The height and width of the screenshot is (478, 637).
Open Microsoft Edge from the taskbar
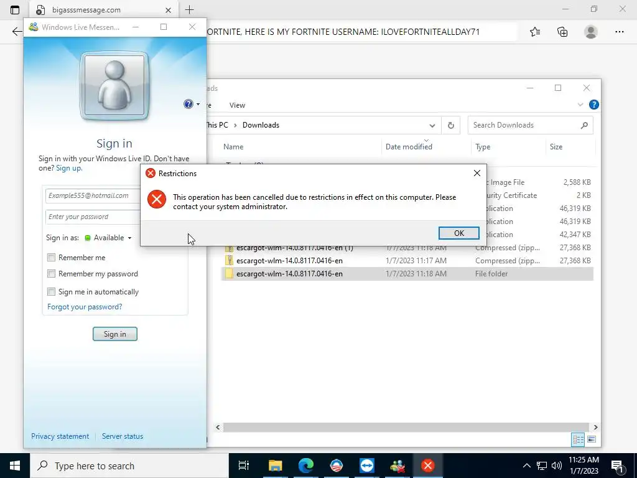306,466
